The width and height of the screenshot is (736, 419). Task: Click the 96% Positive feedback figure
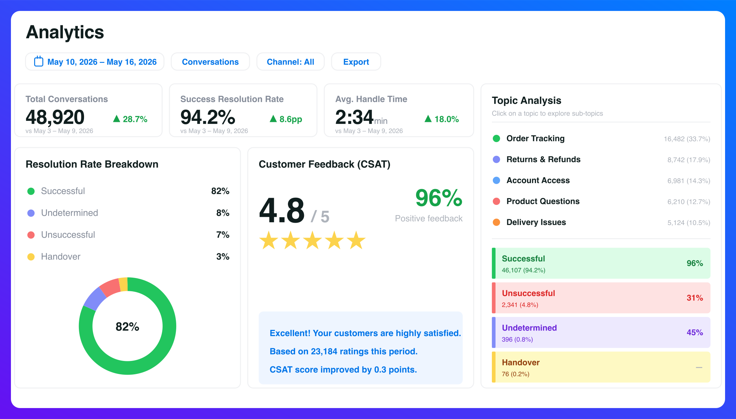tap(439, 198)
